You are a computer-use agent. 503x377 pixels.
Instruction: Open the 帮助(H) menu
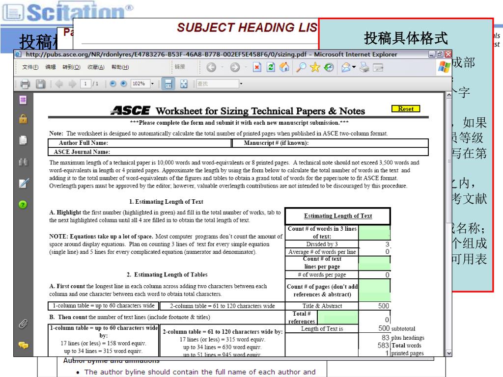[120, 67]
